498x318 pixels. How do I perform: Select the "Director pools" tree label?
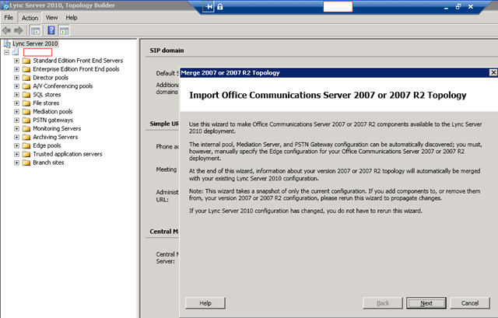coord(51,78)
